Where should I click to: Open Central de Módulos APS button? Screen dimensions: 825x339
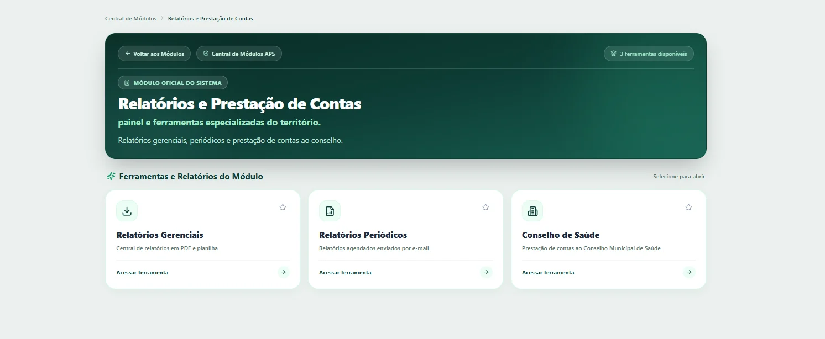tap(239, 54)
